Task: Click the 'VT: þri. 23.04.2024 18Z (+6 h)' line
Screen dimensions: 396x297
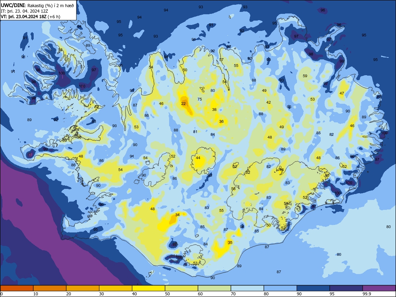Action: 30,17
